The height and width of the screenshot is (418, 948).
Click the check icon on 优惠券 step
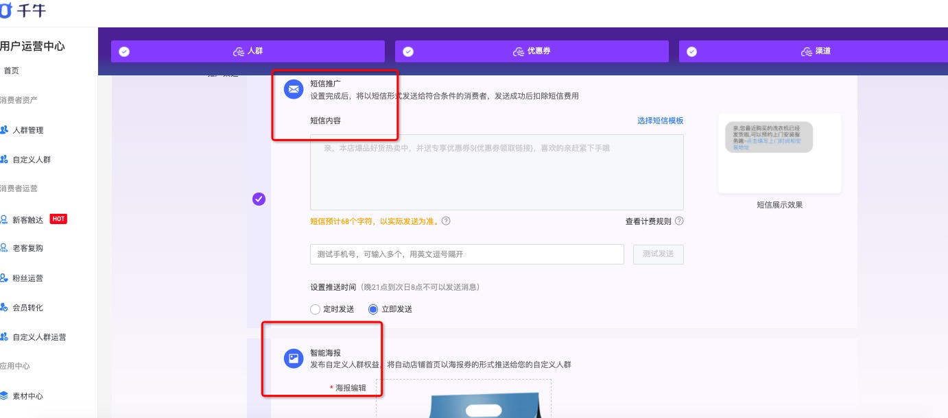point(408,51)
